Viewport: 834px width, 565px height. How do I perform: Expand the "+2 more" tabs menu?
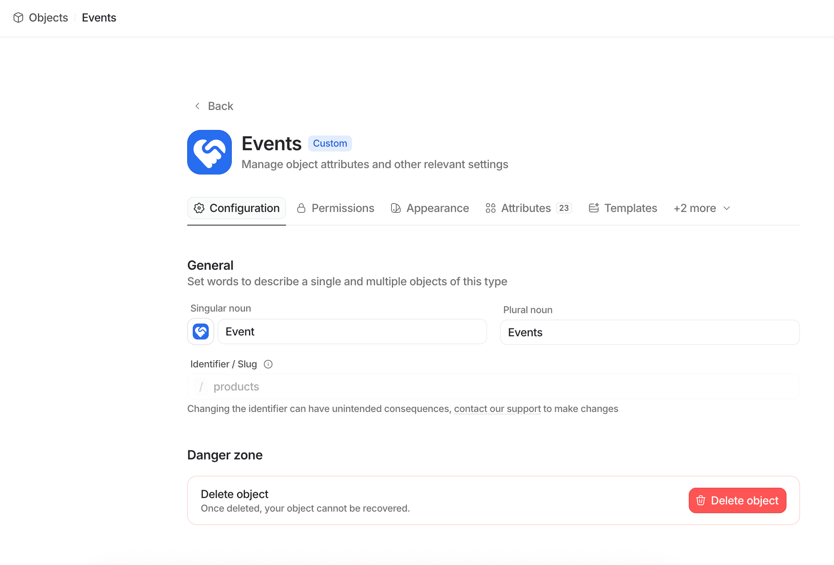(701, 208)
